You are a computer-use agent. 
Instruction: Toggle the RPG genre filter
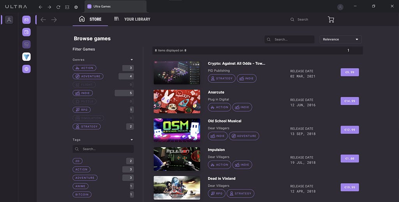pyautogui.click(x=82, y=110)
